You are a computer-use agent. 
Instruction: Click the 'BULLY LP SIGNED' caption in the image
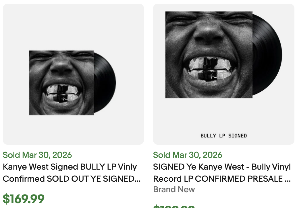tap(223, 136)
